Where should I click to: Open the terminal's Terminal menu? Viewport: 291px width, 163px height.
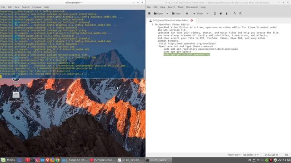[36, 7]
